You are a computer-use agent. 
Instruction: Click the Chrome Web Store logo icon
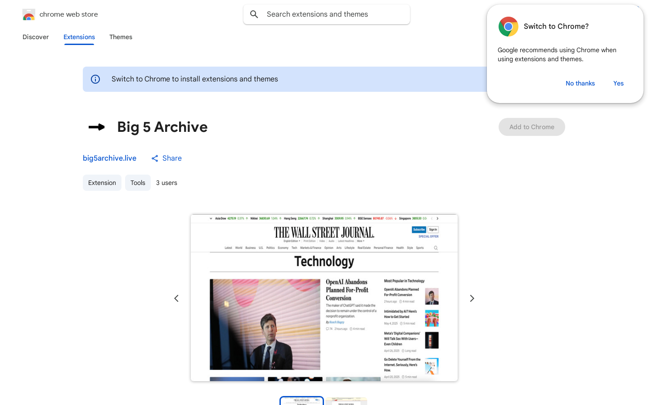coord(29,15)
